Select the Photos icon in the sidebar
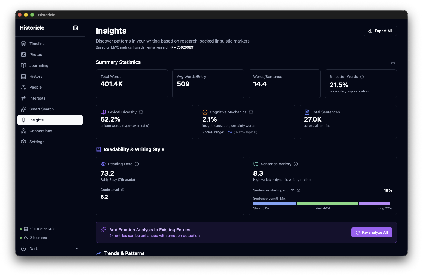Viewport: 423px width, 276px height. pos(23,55)
